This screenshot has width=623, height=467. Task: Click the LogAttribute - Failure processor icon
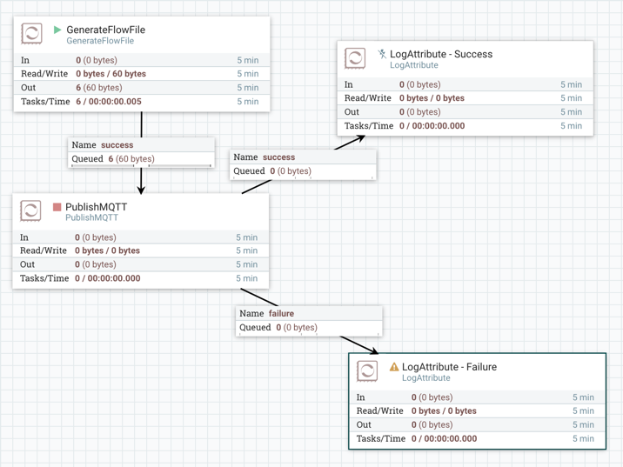point(367,371)
